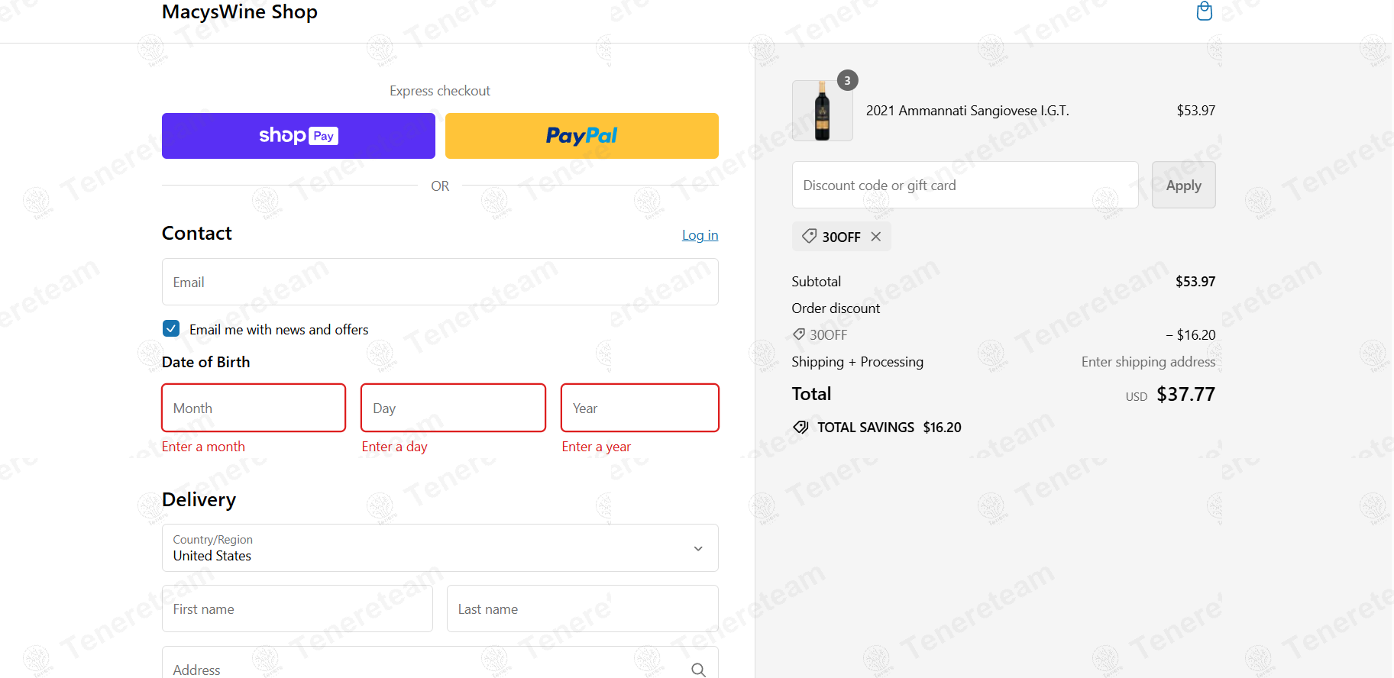
Task: Pay with Shop Pay express checkout
Action: (x=299, y=136)
